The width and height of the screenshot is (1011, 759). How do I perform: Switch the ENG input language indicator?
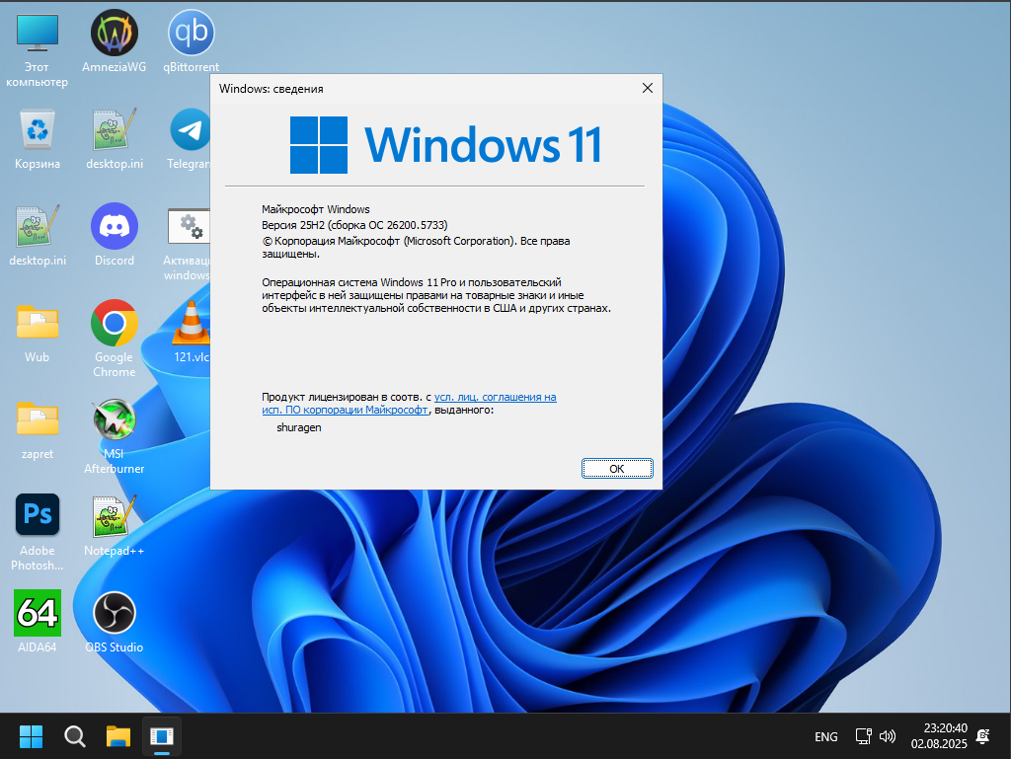click(826, 736)
